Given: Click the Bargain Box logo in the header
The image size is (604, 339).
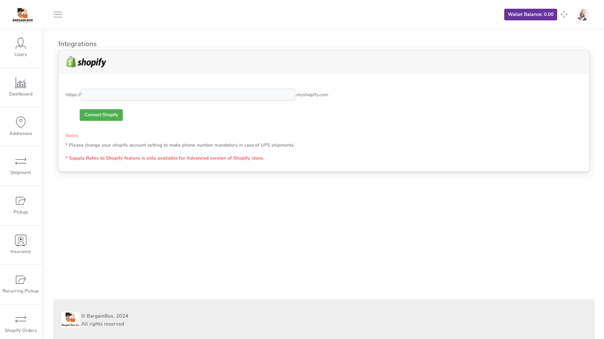Looking at the screenshot, I should coord(23,15).
